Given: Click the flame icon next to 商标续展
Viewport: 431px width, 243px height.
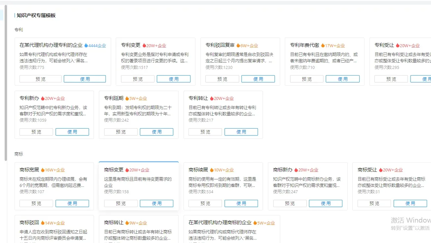Looking at the screenshot, I should pyautogui.click(x=212, y=170).
